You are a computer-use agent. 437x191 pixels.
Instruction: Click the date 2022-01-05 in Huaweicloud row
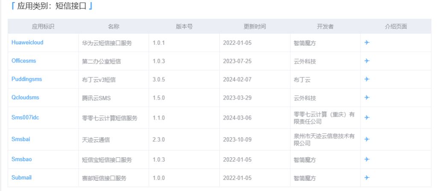(x=237, y=43)
